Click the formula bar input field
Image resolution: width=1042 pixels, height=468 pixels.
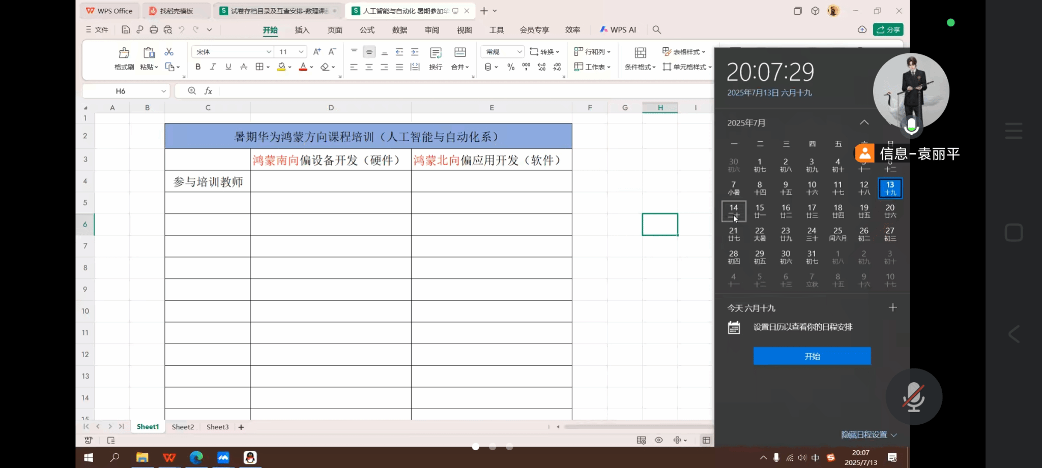click(x=466, y=91)
